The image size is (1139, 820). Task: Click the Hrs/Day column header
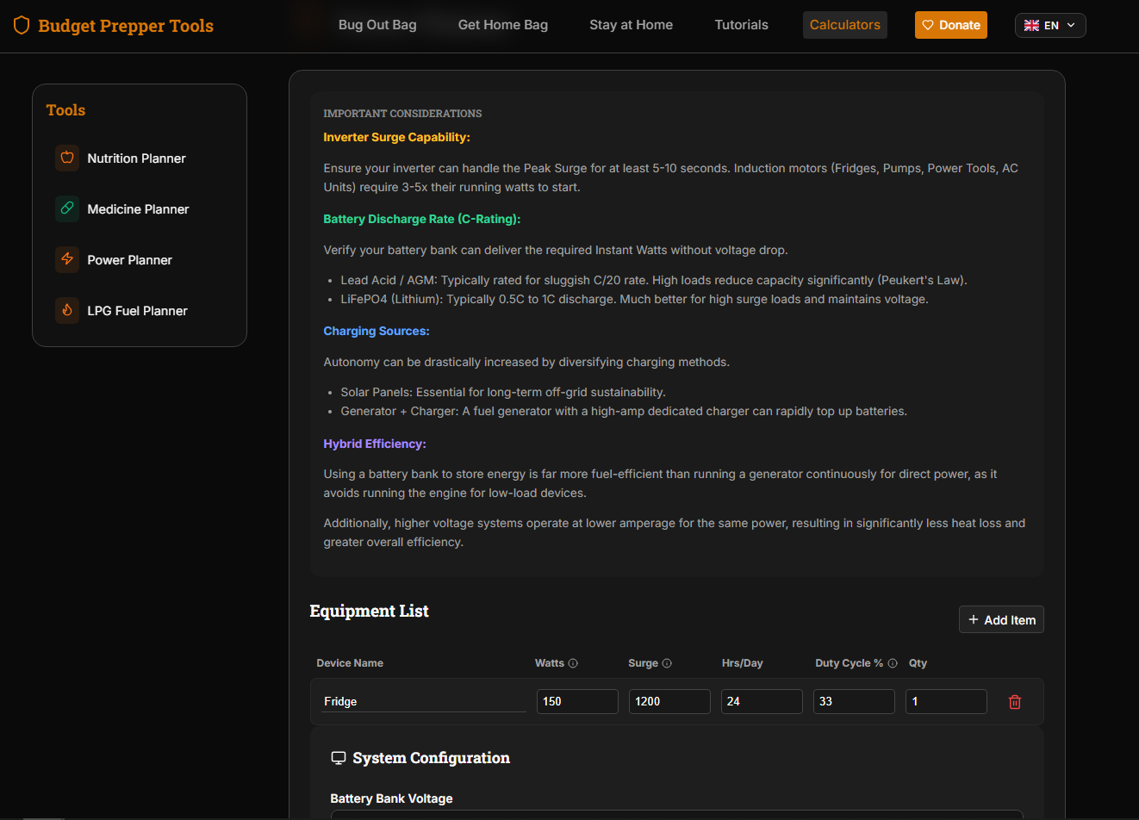[x=742, y=663]
